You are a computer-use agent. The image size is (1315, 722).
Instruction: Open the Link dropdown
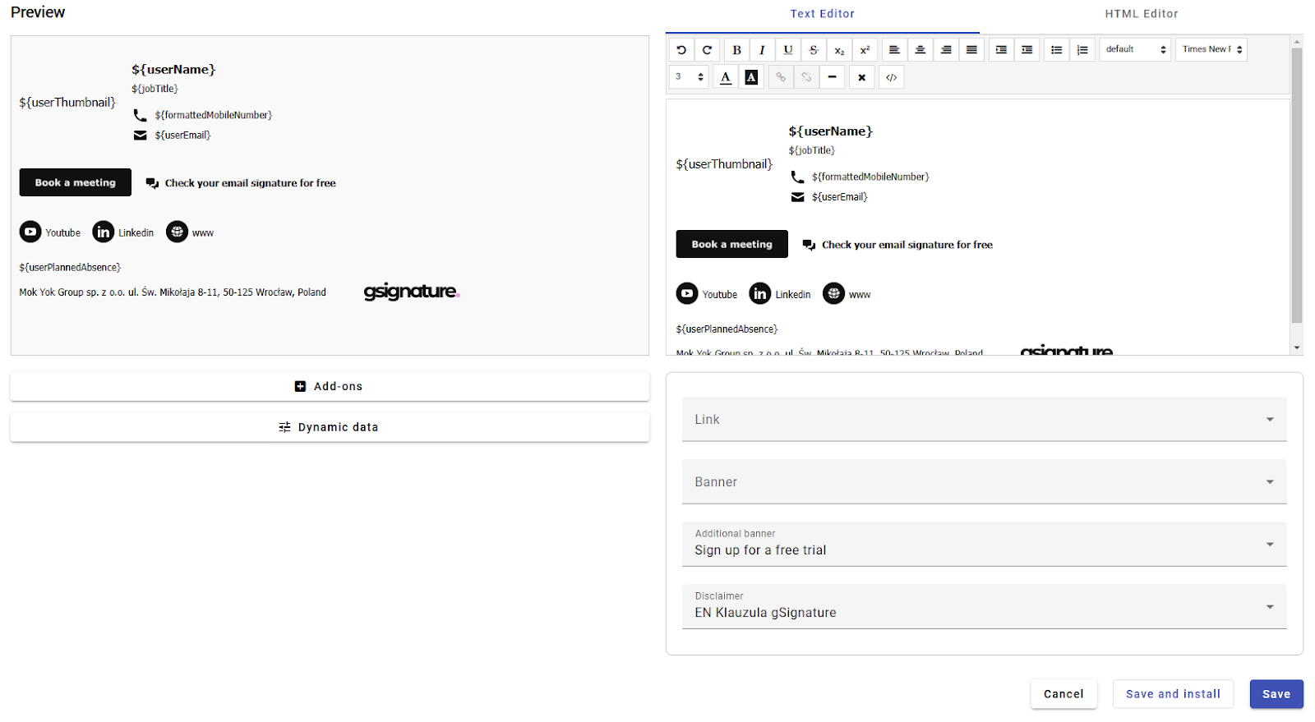click(x=984, y=420)
